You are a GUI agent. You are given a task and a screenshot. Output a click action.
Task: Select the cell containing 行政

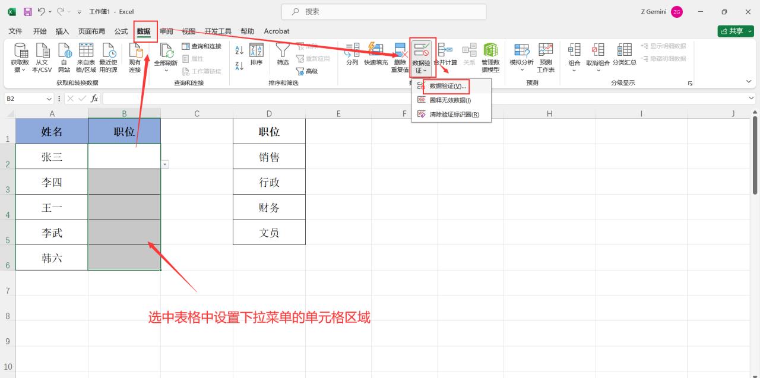pyautogui.click(x=269, y=182)
